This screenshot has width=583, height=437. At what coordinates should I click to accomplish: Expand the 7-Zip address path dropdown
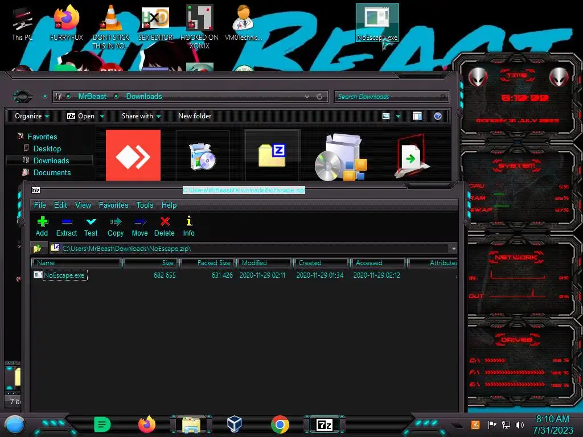point(454,249)
